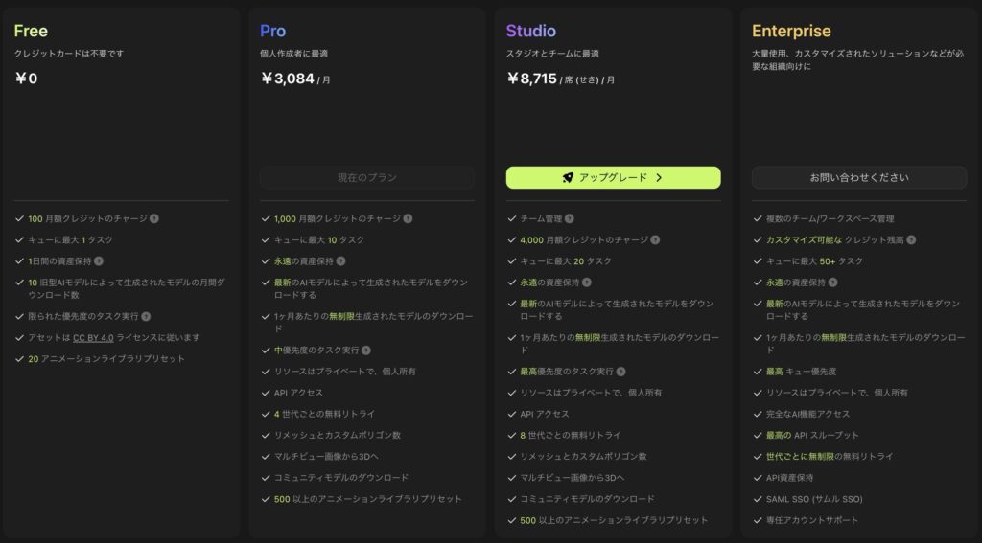Select the Studio plan heading

click(530, 31)
